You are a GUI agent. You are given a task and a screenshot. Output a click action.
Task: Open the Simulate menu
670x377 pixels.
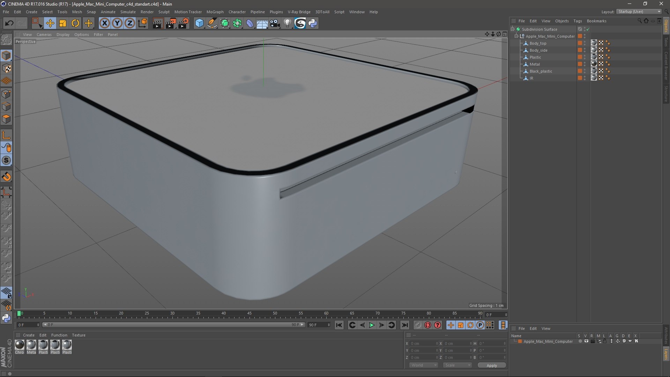click(x=128, y=12)
